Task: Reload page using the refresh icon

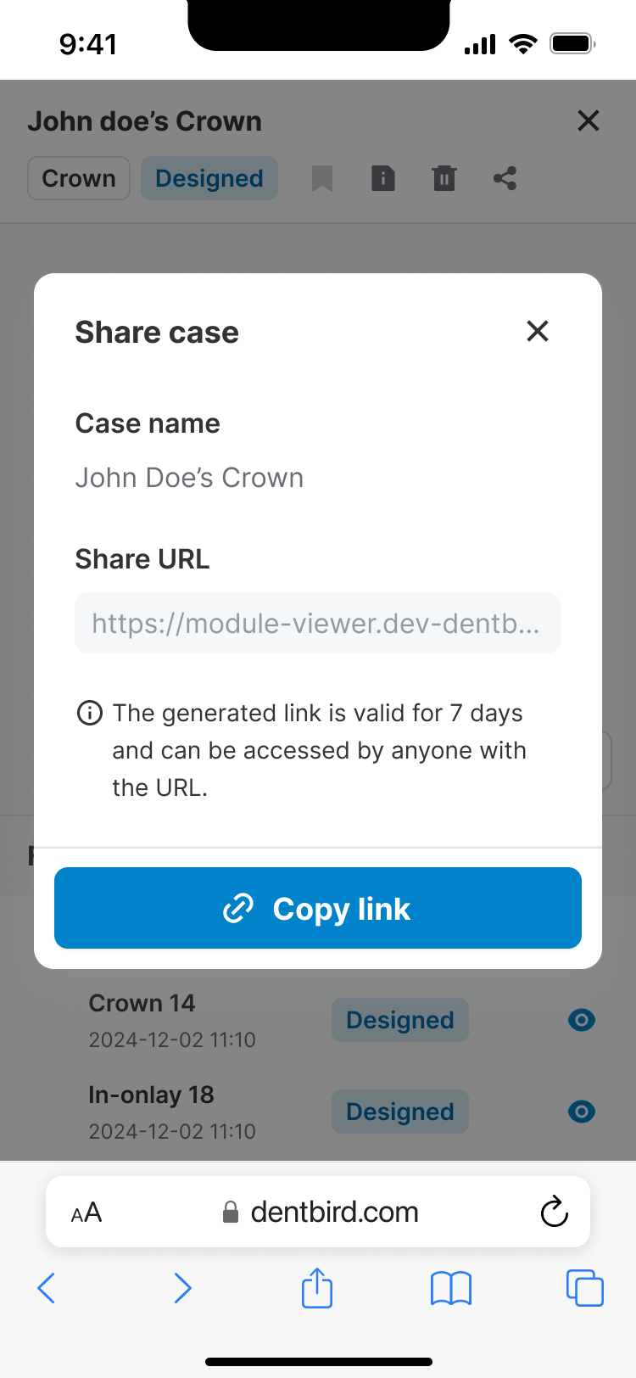Action: click(x=554, y=1212)
